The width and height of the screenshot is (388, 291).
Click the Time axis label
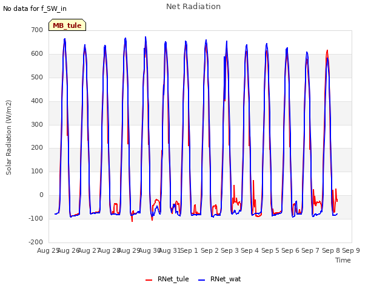coord(343,260)
